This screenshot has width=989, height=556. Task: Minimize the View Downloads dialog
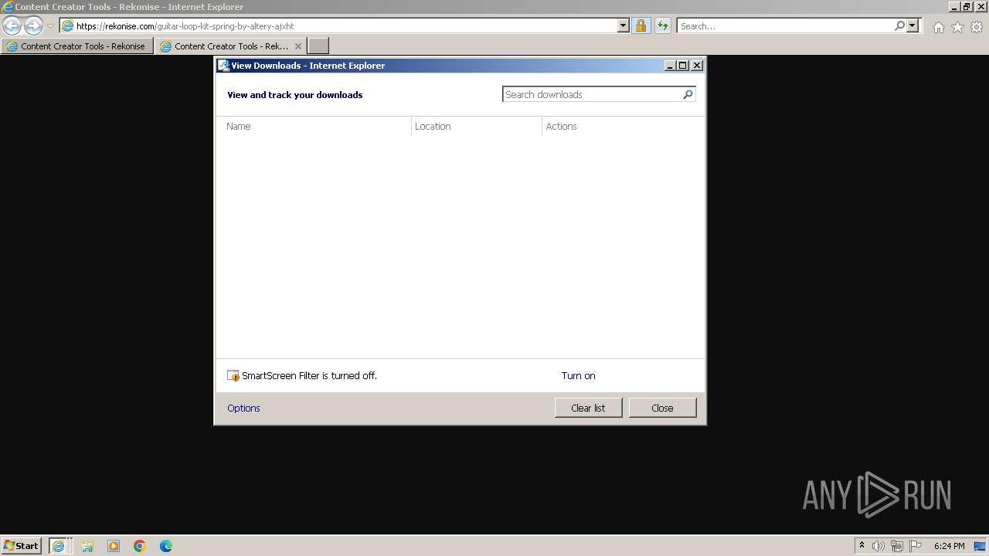tap(670, 66)
